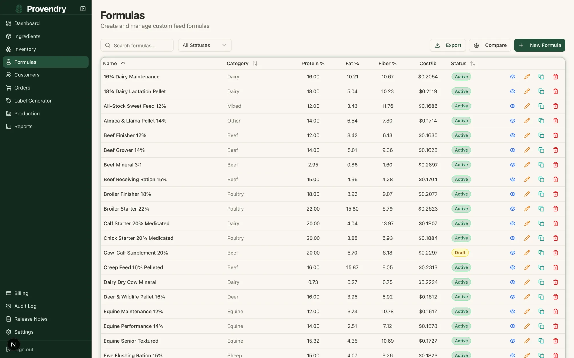Click the Provendry logo

(41, 9)
